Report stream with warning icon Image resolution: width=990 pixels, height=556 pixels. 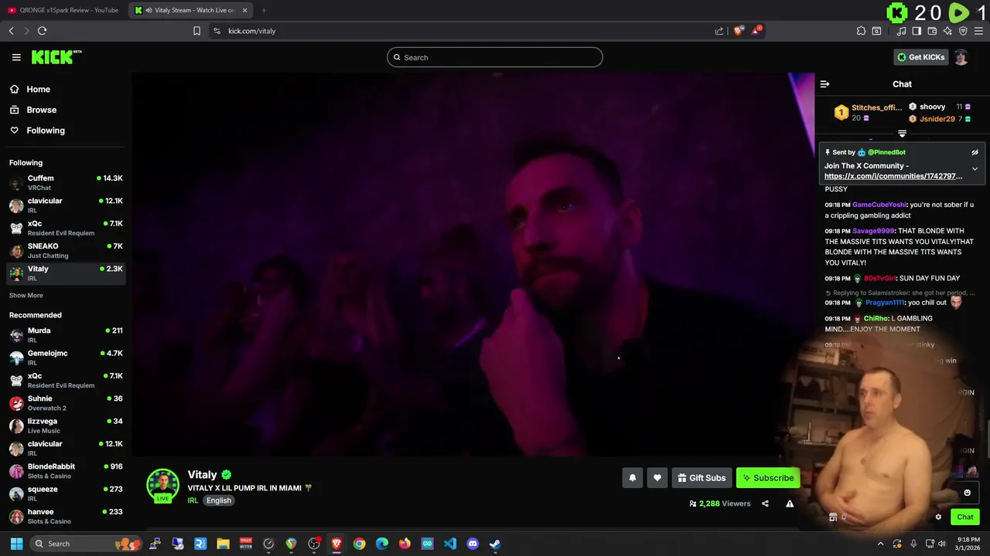point(790,503)
